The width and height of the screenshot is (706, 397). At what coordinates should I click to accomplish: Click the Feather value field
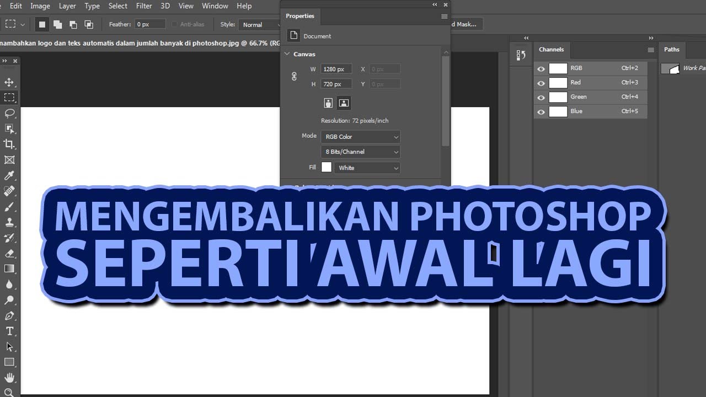(151, 24)
